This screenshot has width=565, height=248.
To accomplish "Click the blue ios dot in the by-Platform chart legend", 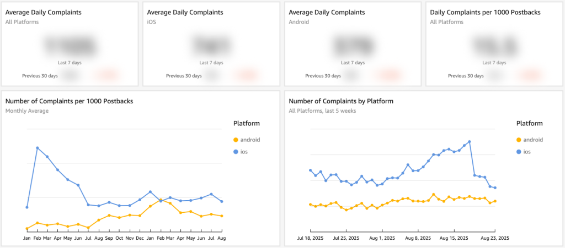I will click(x=519, y=151).
